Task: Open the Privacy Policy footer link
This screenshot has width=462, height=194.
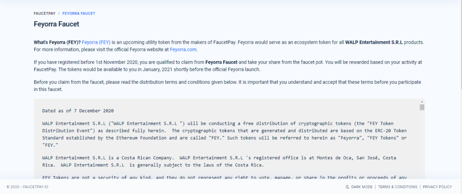Action: click(x=437, y=187)
